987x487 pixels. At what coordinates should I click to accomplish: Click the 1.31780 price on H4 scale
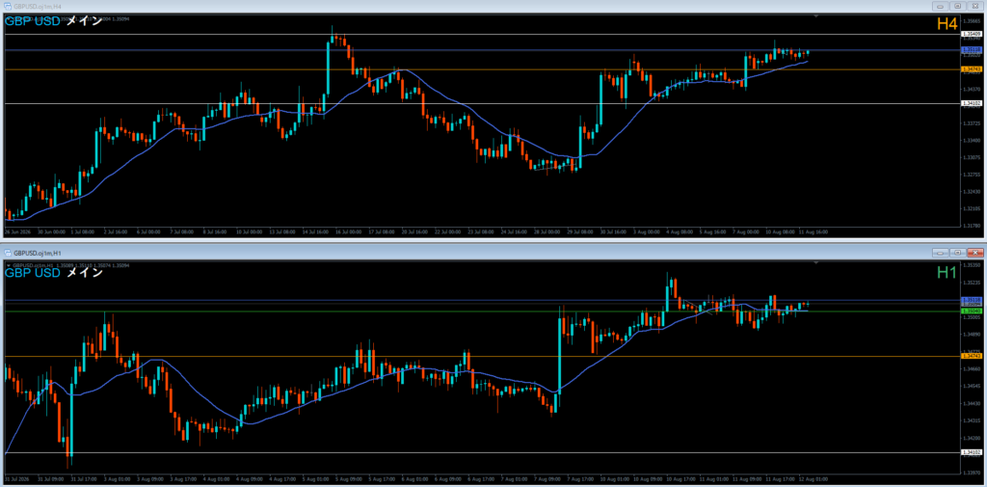970,225
